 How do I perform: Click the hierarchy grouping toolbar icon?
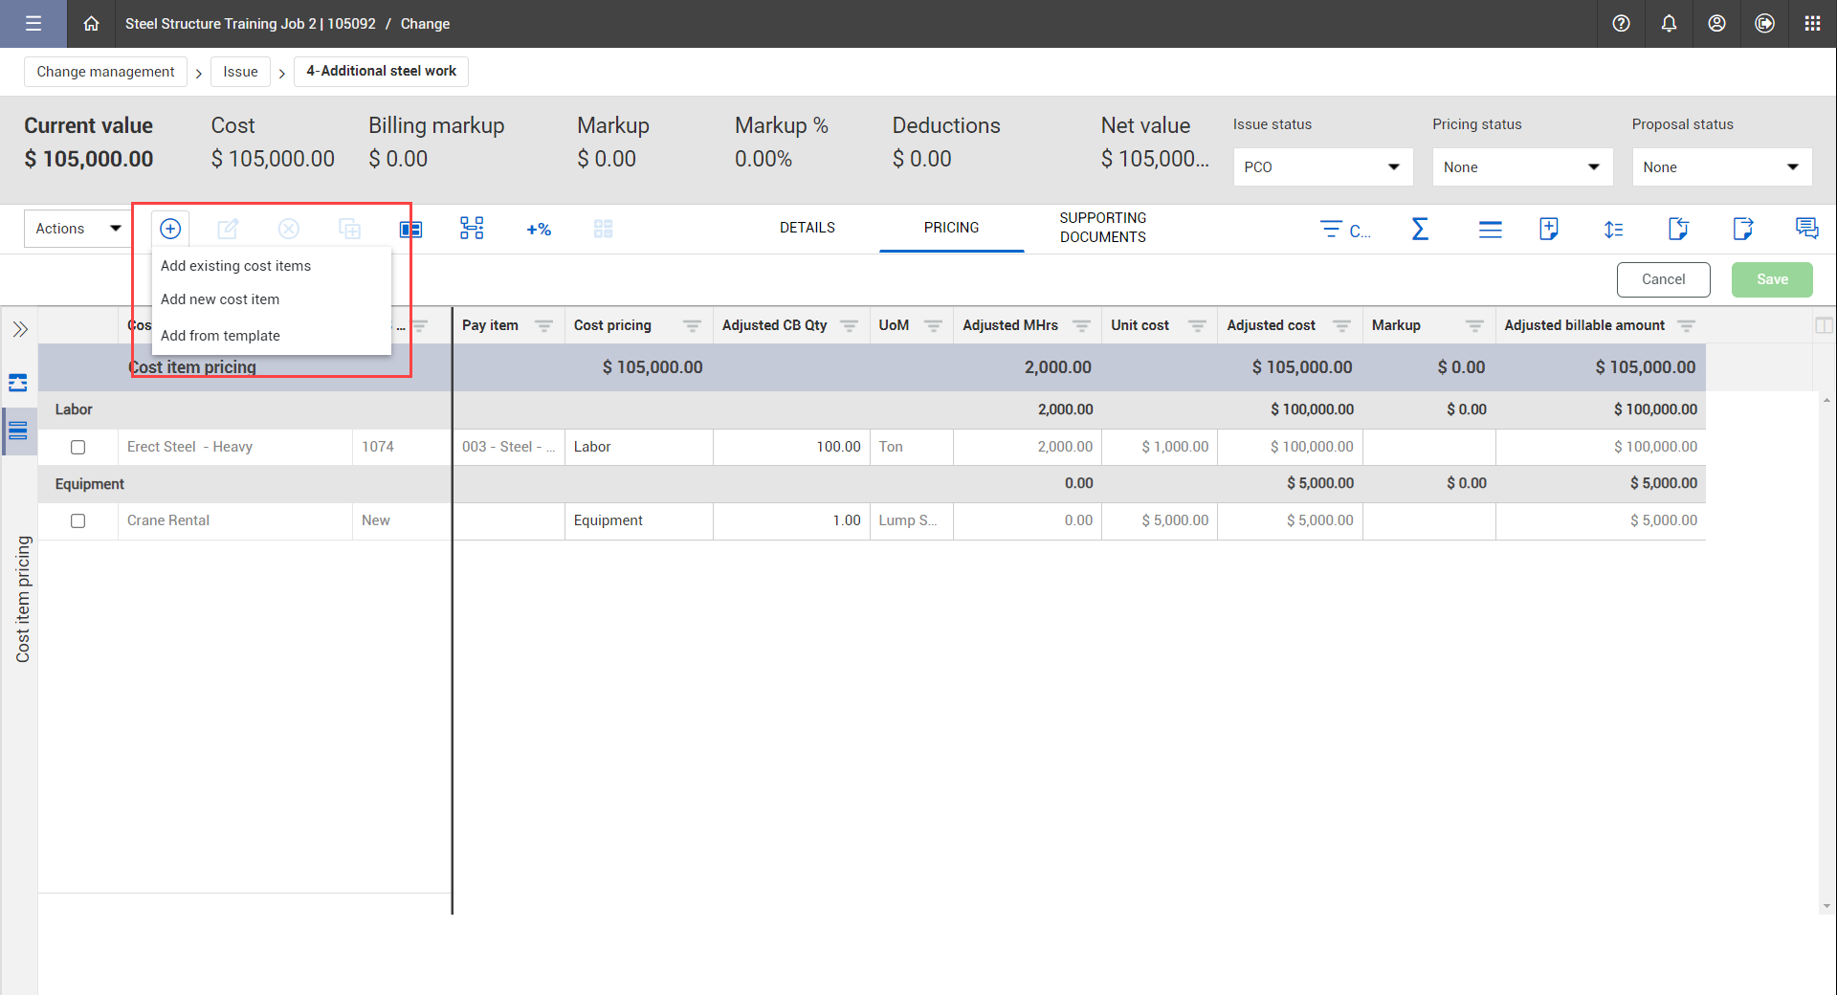(x=472, y=229)
